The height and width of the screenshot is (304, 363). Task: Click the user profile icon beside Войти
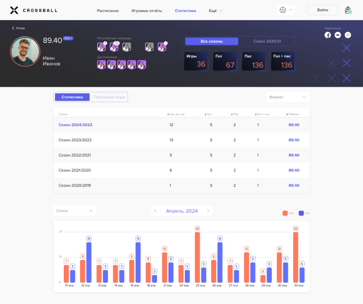coord(348,10)
